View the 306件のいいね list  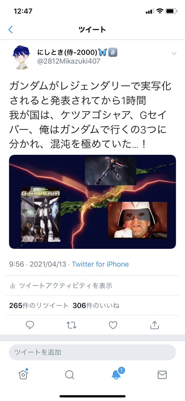click(x=96, y=305)
